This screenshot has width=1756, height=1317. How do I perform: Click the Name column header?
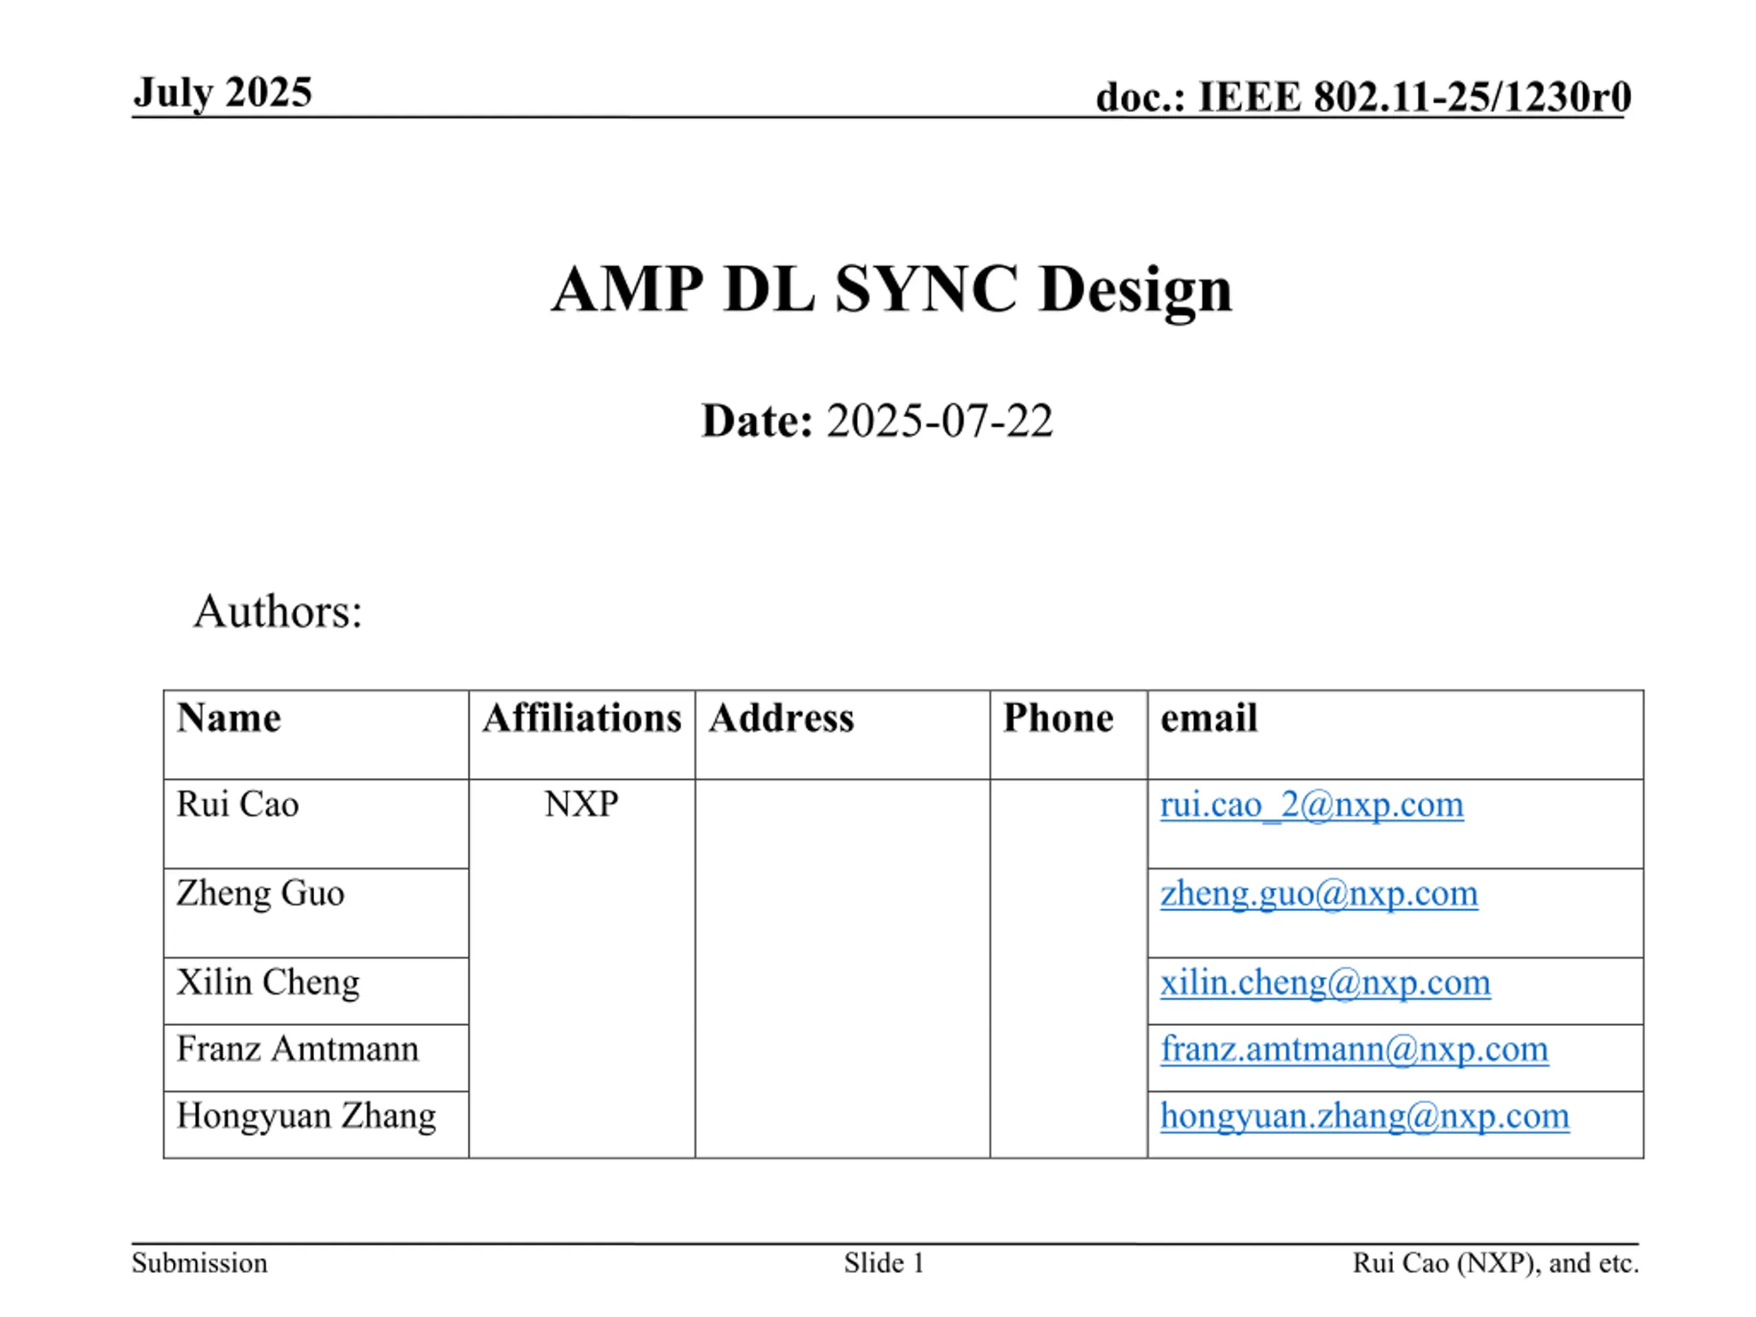316,735
